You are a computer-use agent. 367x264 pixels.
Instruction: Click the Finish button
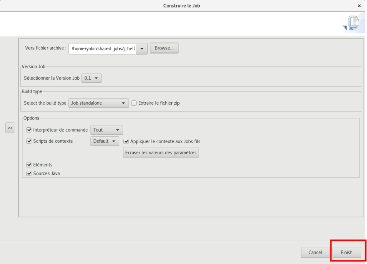[x=347, y=252]
